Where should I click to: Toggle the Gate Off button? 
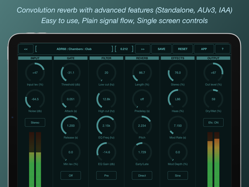click(71, 176)
